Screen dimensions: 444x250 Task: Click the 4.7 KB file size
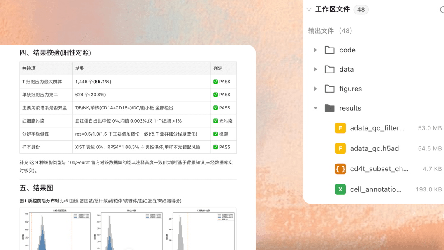432,169
